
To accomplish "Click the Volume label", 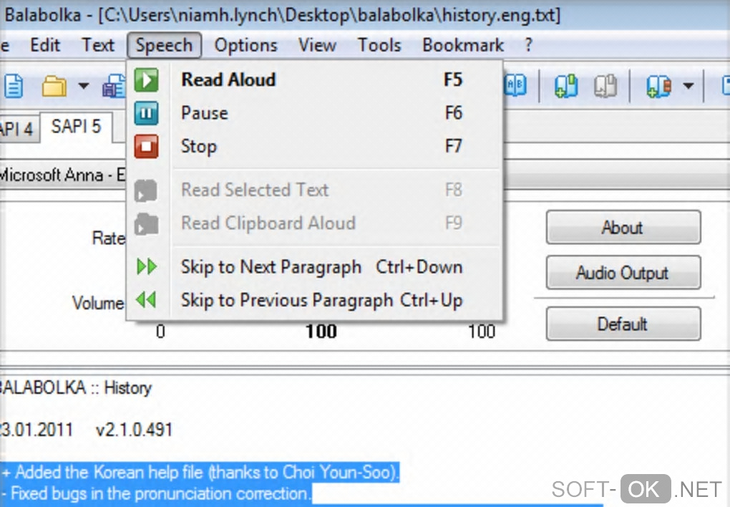I will tap(98, 303).
